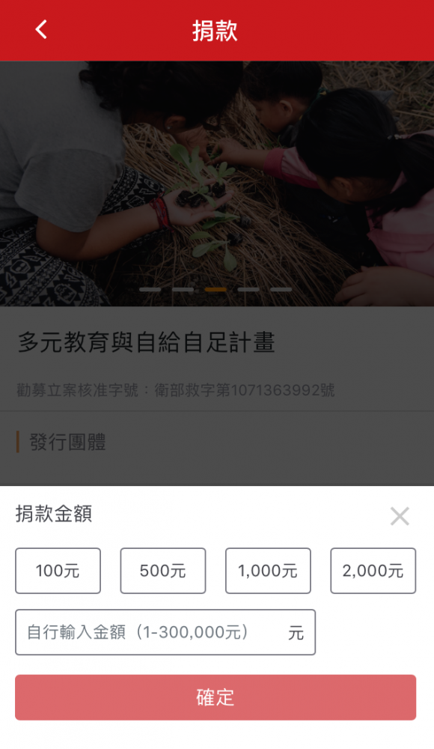Screen dimensions: 434x749
Task: Jump to fifth carousel slide indicator
Action: click(x=281, y=289)
